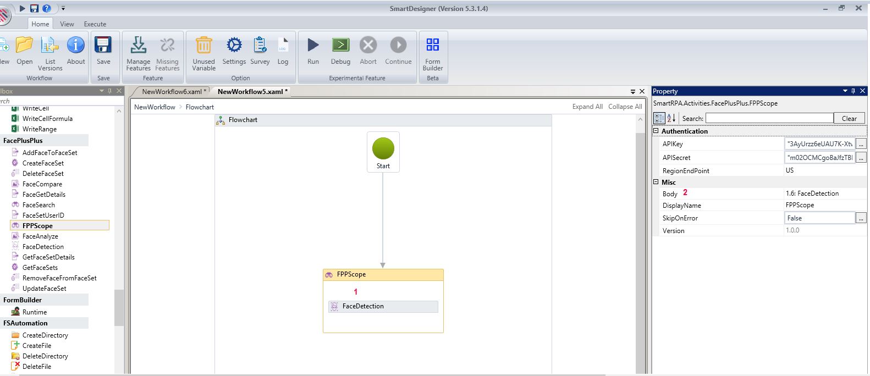This screenshot has width=870, height=376.
Task: Collapse the Authentication property group
Action: 656,131
